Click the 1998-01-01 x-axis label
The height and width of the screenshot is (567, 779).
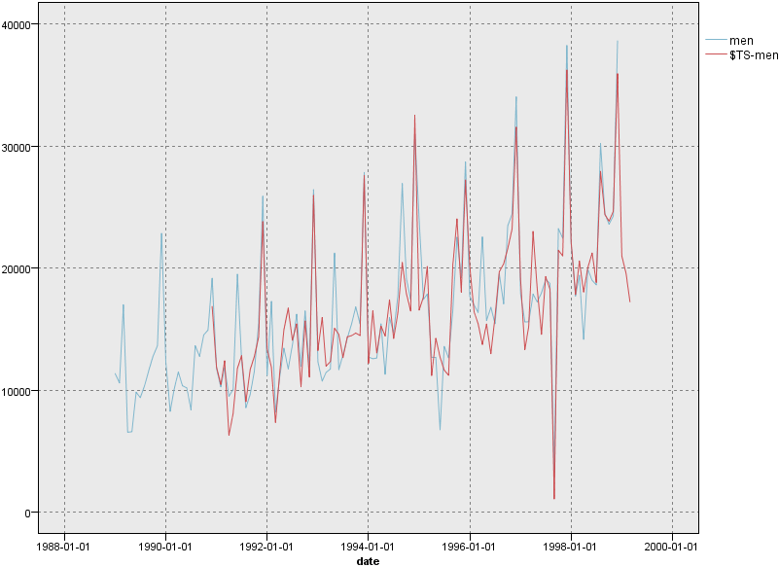point(571,547)
